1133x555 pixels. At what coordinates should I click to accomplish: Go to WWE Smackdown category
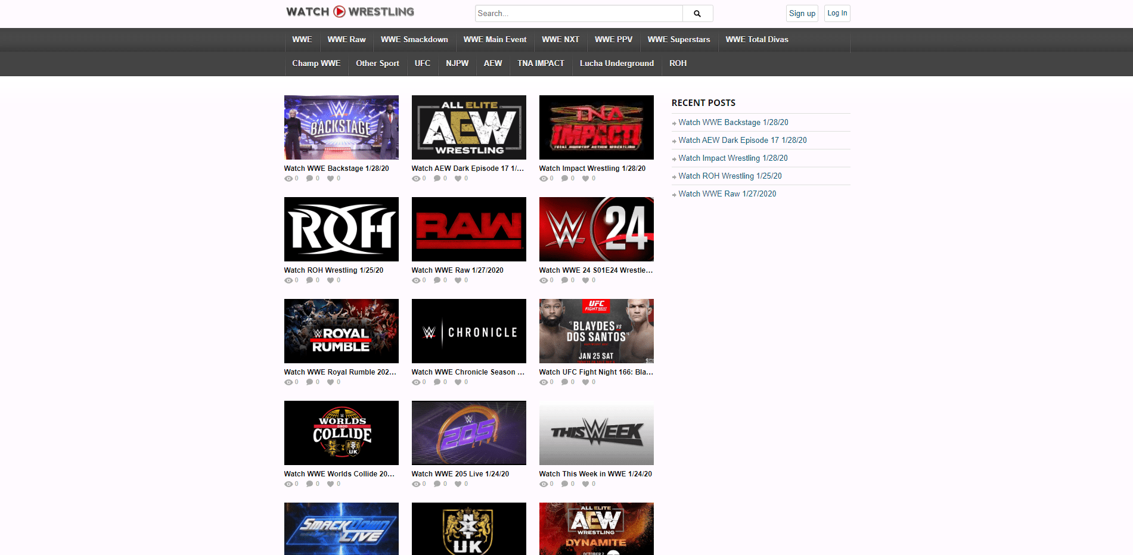(x=415, y=40)
